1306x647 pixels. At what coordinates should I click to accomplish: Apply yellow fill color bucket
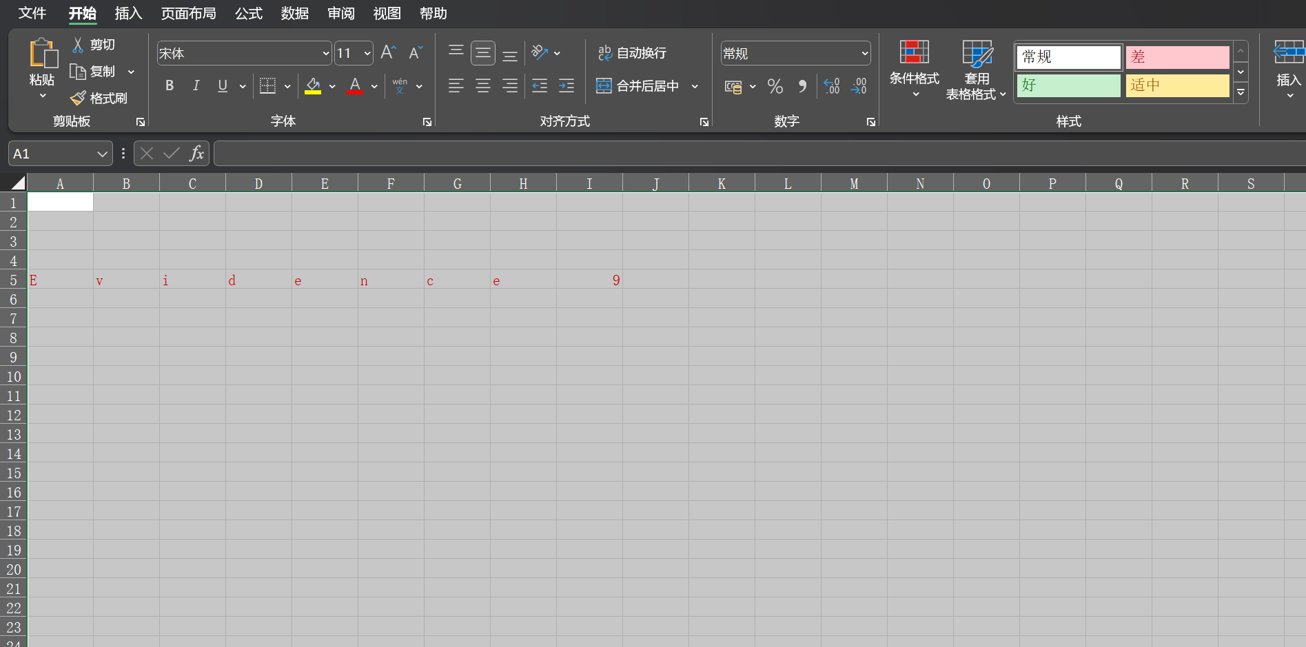[313, 86]
